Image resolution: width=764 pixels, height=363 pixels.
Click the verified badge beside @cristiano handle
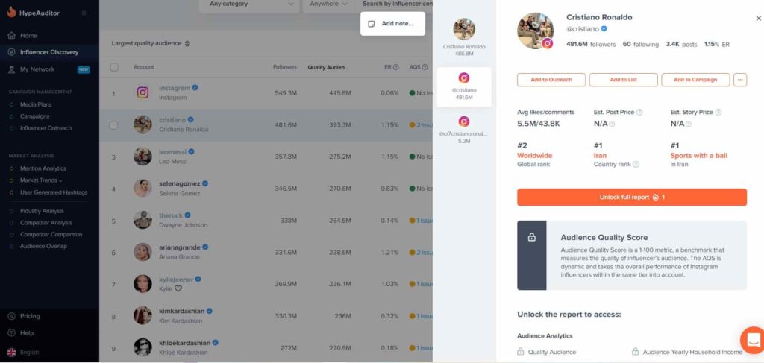point(604,29)
